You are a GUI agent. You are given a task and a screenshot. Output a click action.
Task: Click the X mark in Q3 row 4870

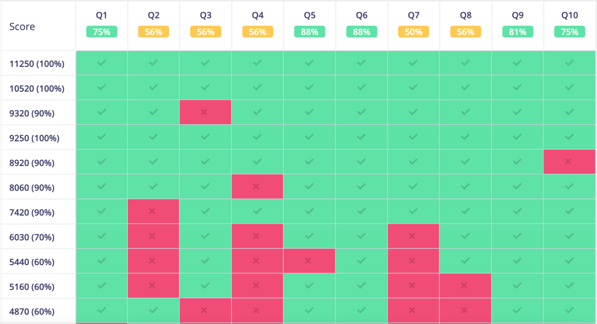point(205,310)
